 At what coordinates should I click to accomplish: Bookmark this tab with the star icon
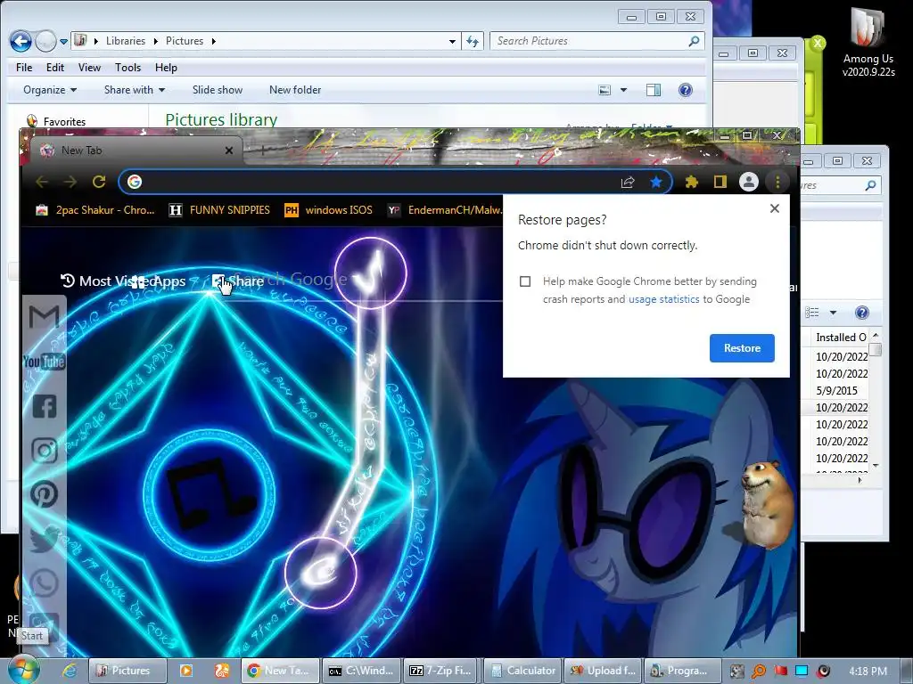tap(656, 182)
